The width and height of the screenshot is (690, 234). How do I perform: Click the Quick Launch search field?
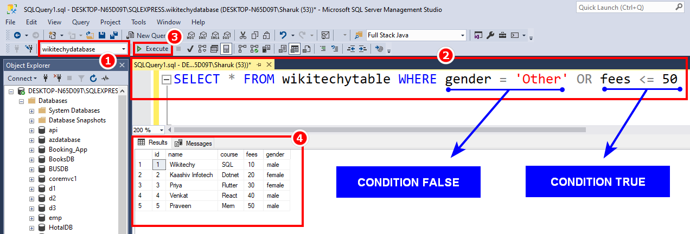628,7
